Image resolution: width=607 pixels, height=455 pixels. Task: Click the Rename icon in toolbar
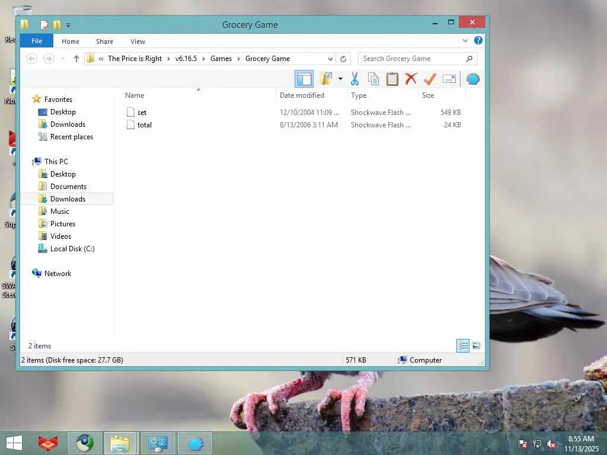(449, 79)
